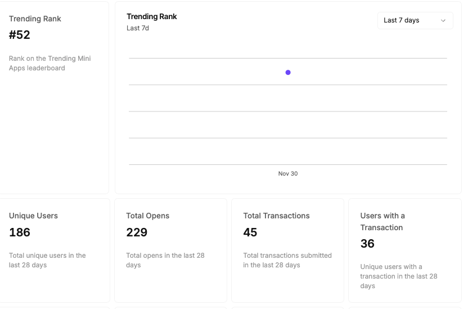468x309 pixels.
Task: Click Rank on the Trending Mini Apps leaderboard text
Action: tap(50, 63)
